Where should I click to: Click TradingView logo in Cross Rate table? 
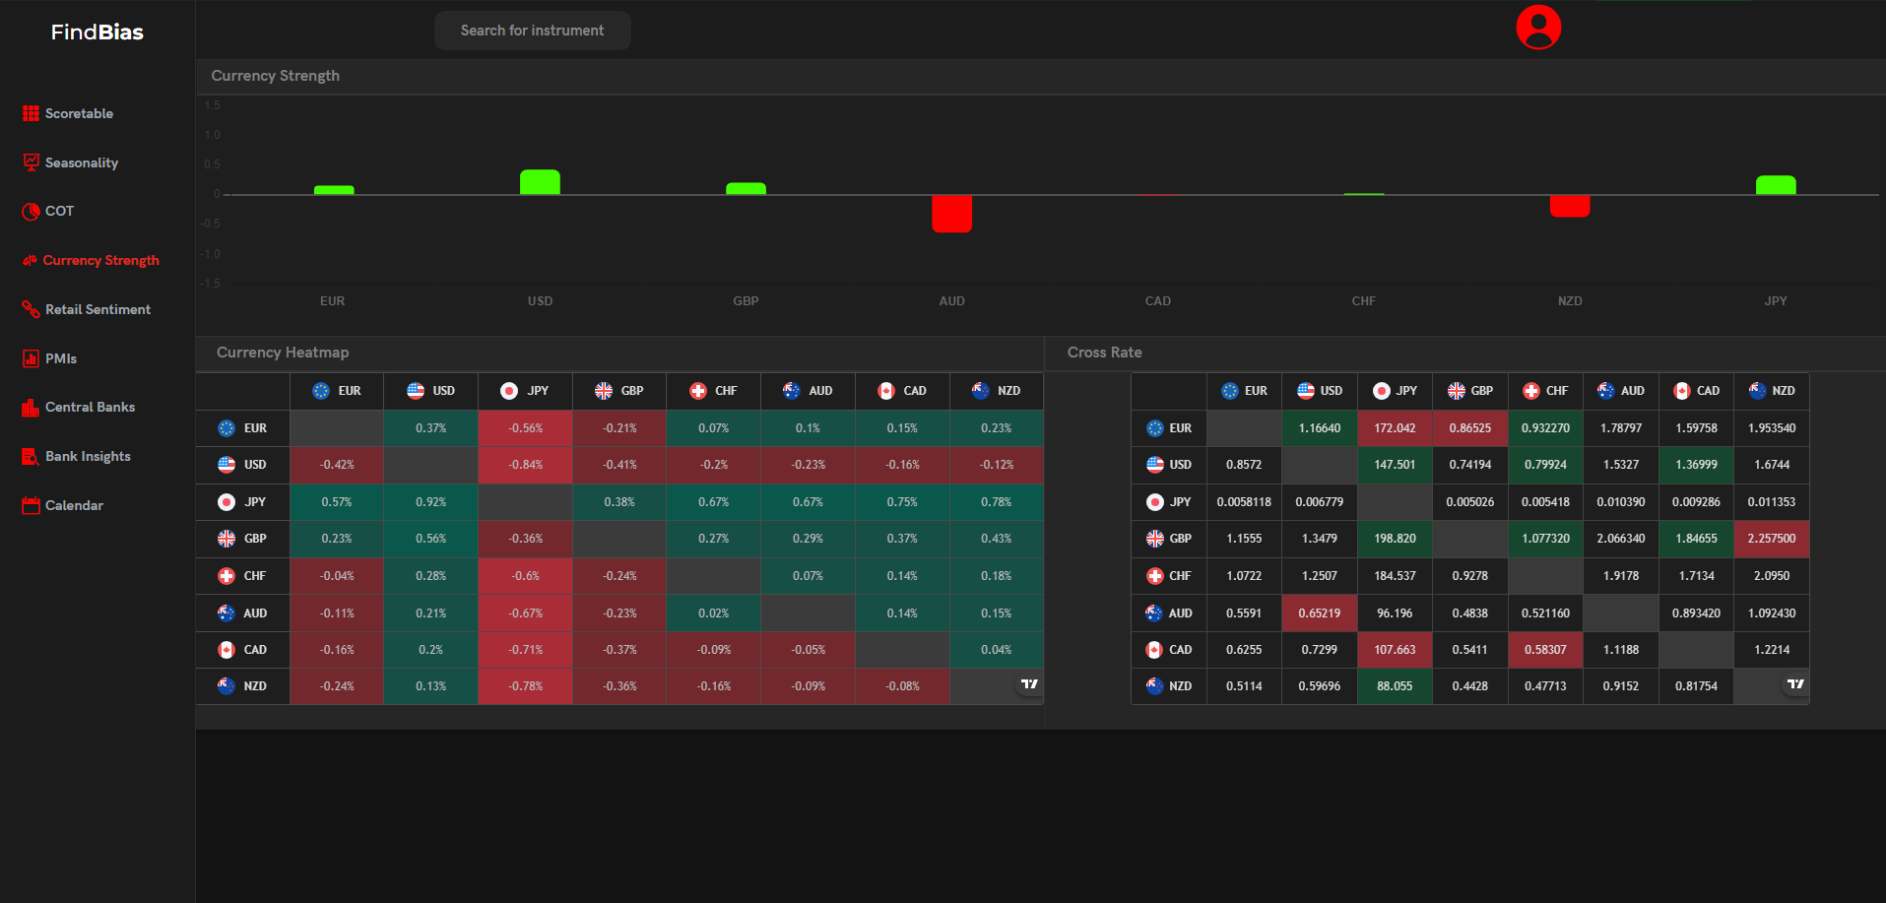click(x=1795, y=683)
